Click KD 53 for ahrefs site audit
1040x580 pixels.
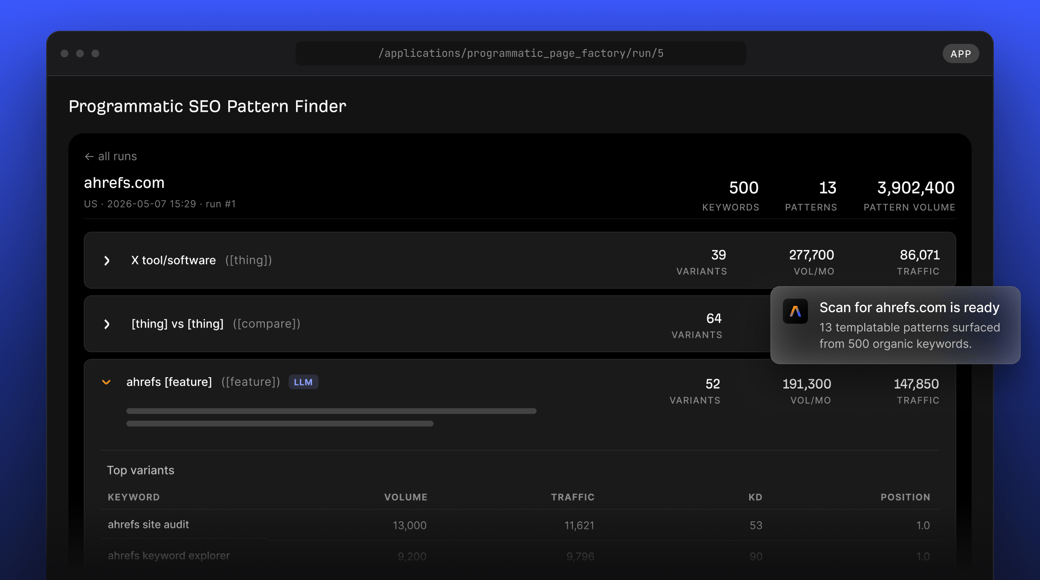(x=756, y=526)
